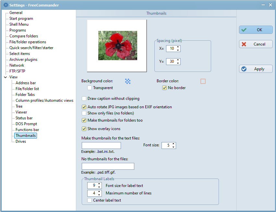Decrease the Y spacing value
This screenshot has width=276, height=212.
point(178,63)
